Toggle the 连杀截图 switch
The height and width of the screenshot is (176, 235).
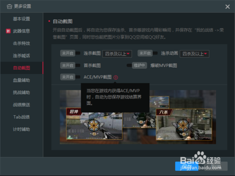pos(70,53)
